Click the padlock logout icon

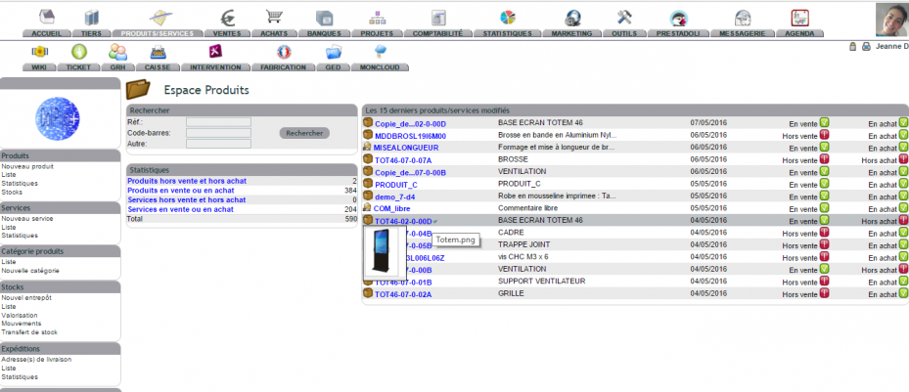[x=853, y=47]
